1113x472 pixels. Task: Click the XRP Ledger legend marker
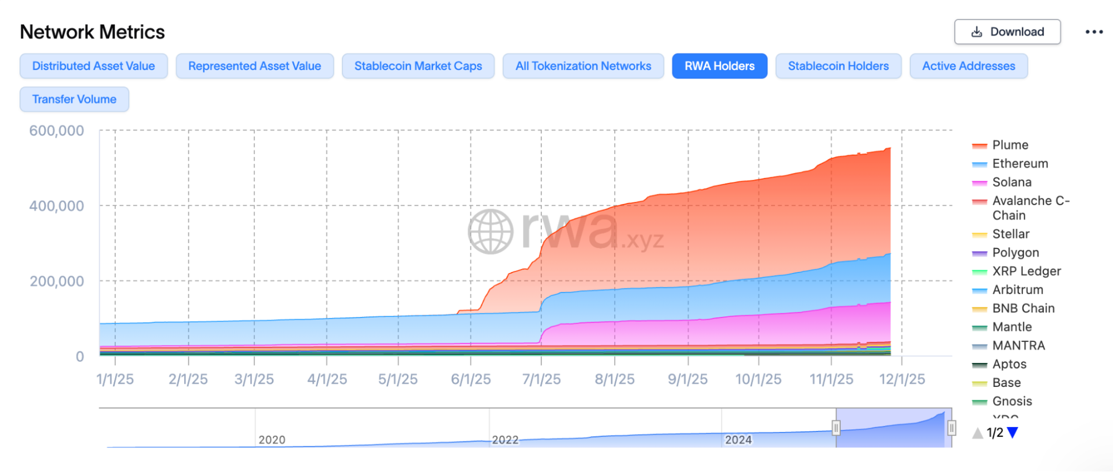(x=979, y=272)
